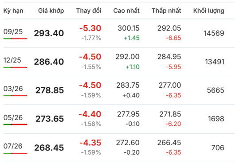Sort by the Giá khớp column header
The image size is (235, 163).
[x=51, y=11]
